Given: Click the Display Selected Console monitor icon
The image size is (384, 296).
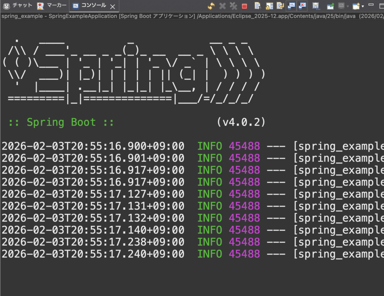Looking at the screenshot, I should (x=341, y=6).
